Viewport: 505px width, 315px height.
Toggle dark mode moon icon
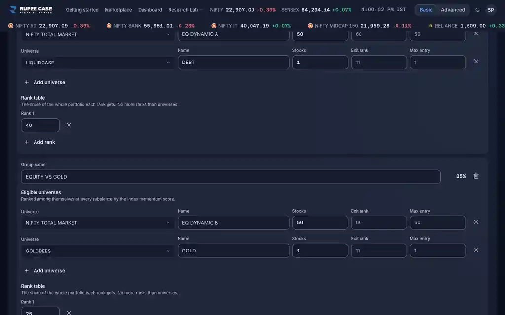pyautogui.click(x=477, y=10)
